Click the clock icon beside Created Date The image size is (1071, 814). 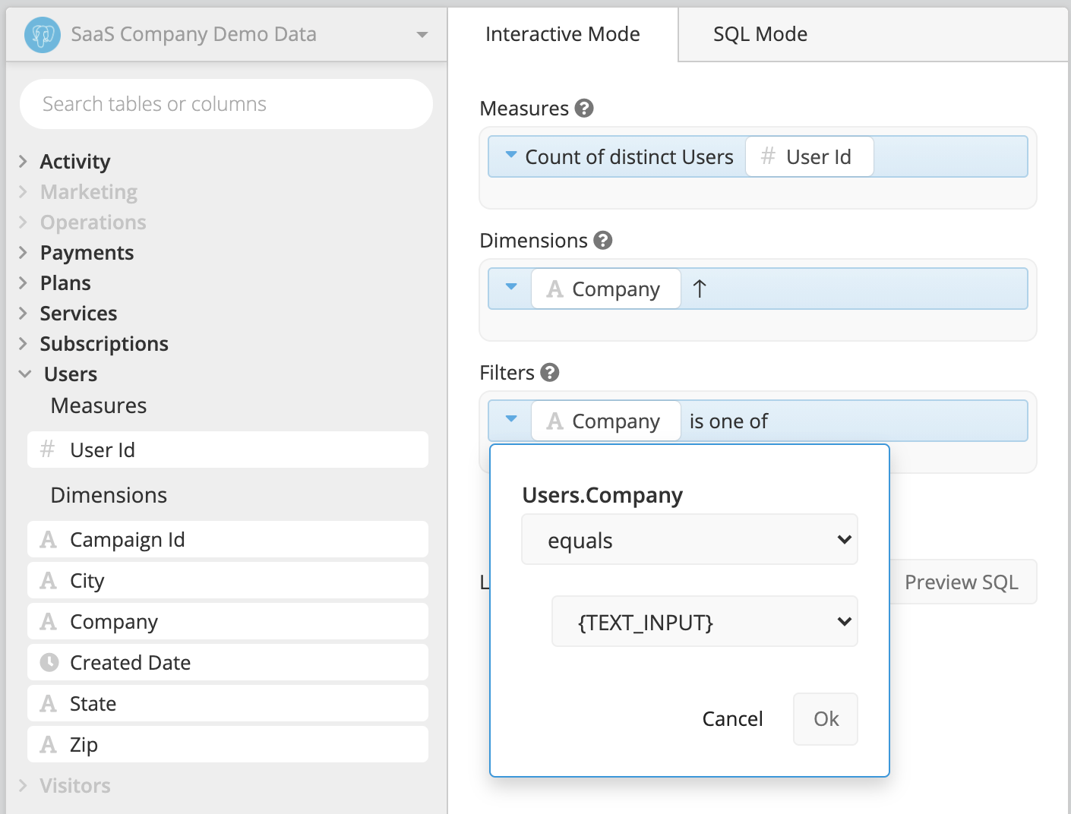(x=49, y=662)
